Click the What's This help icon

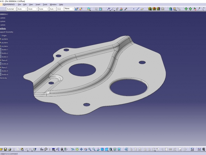tap(35, 149)
